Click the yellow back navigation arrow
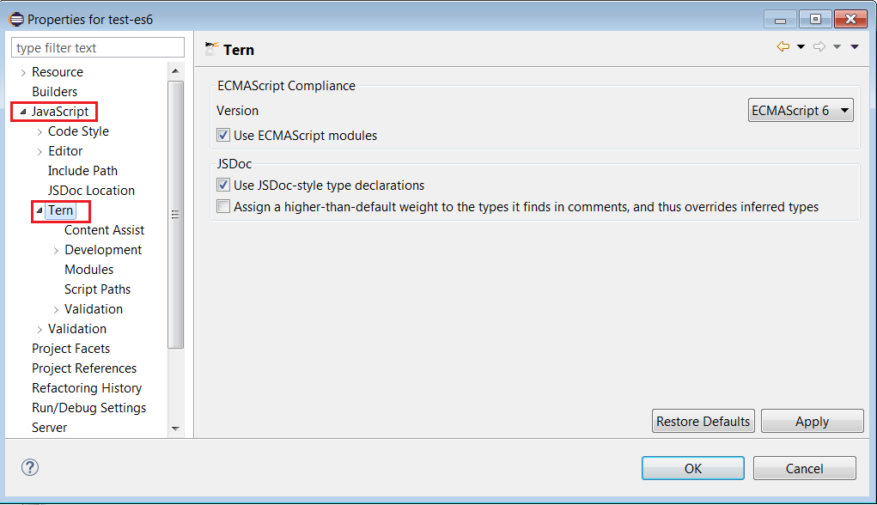 pos(784,46)
